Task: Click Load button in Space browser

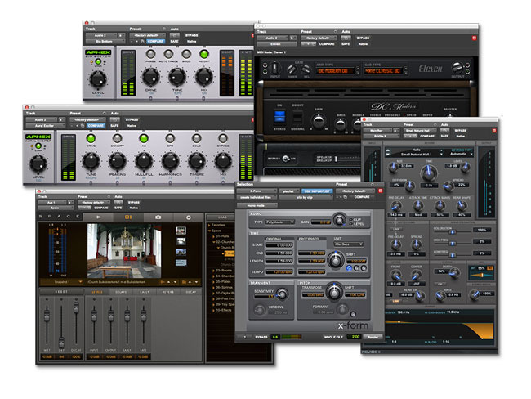Action: [x=222, y=217]
